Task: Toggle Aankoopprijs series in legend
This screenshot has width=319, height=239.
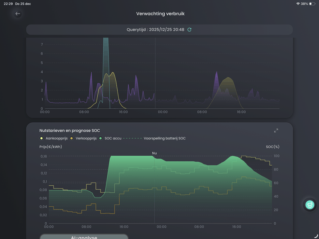Action: point(54,138)
